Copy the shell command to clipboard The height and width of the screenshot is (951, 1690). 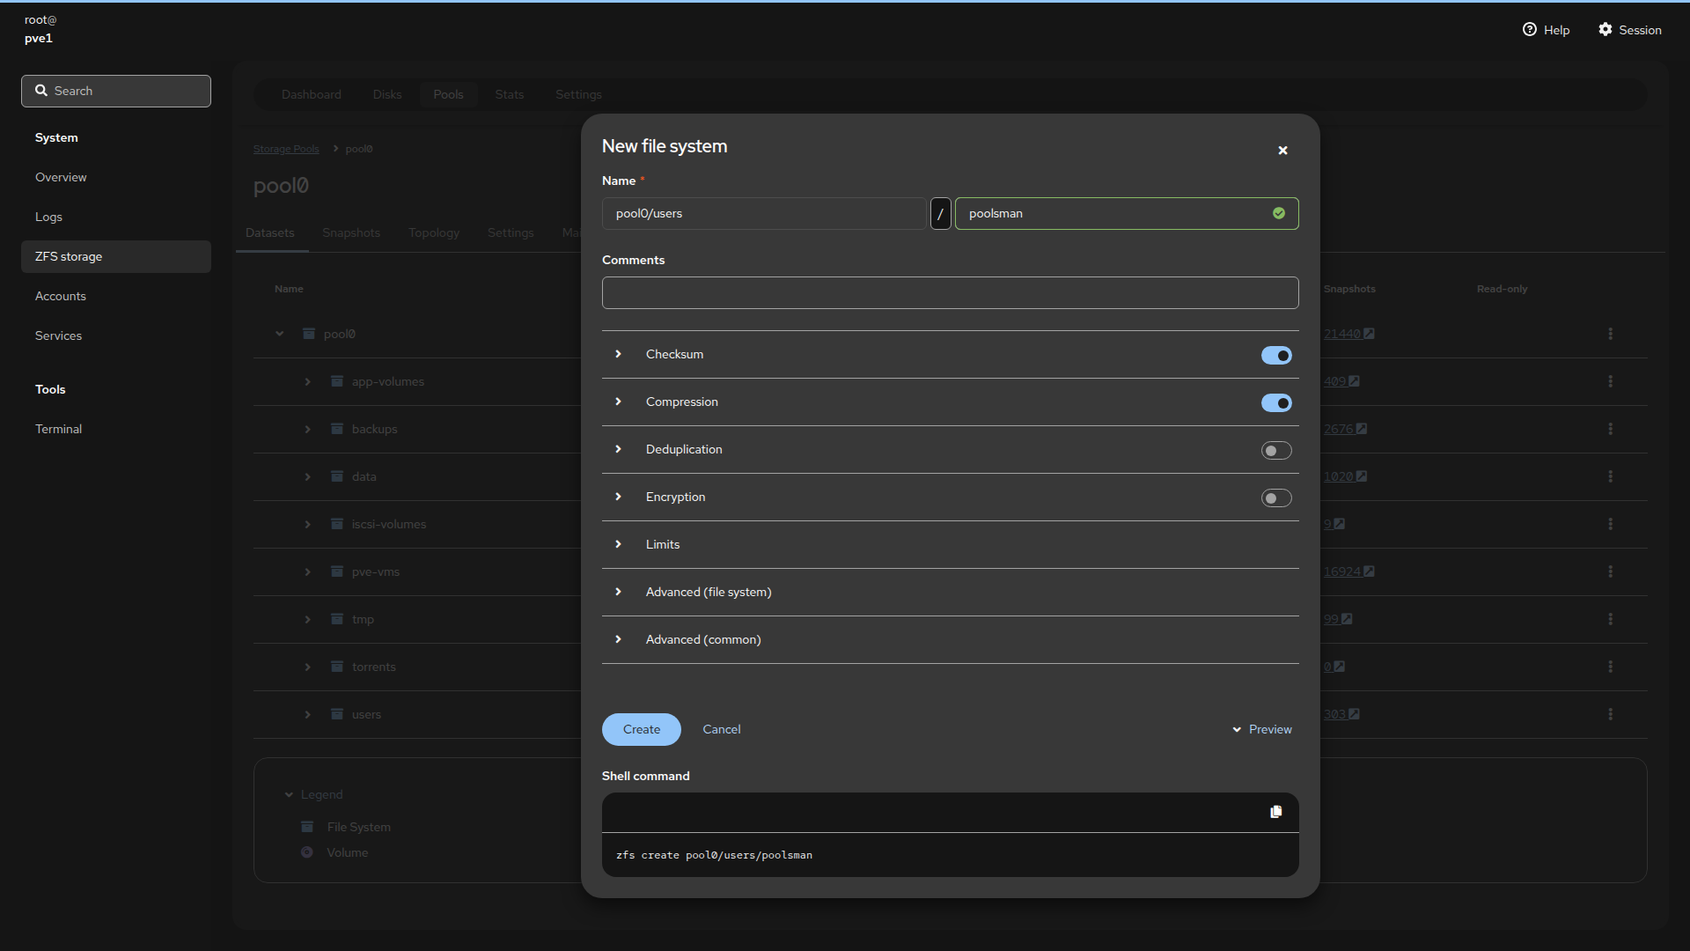click(x=1275, y=812)
